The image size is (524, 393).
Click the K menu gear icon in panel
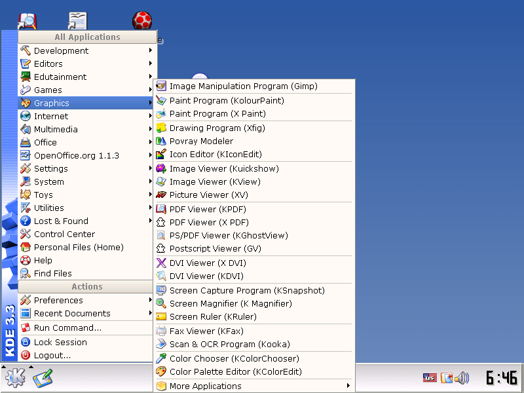click(15, 378)
